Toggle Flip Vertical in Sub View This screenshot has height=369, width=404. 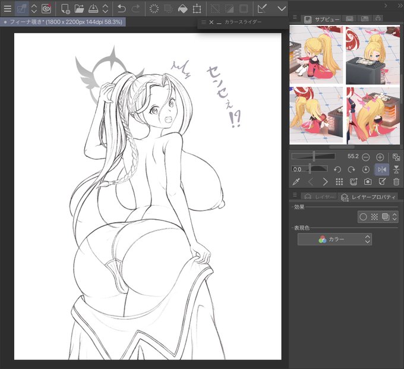pyautogui.click(x=396, y=169)
